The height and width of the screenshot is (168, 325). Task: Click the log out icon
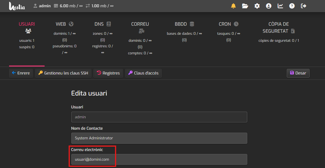point(304,6)
